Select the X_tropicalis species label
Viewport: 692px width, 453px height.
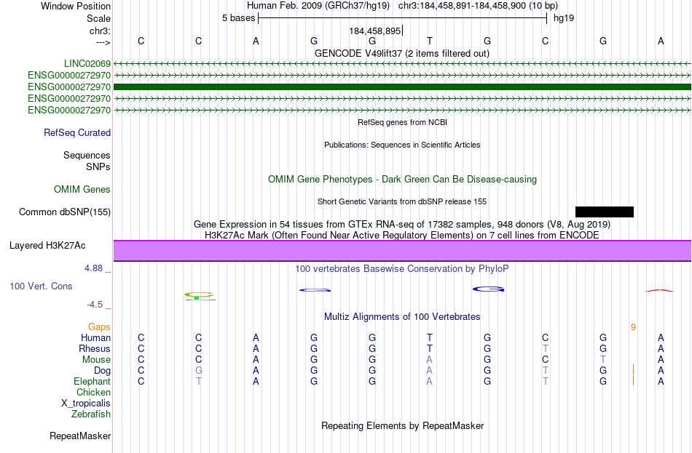pyautogui.click(x=86, y=404)
